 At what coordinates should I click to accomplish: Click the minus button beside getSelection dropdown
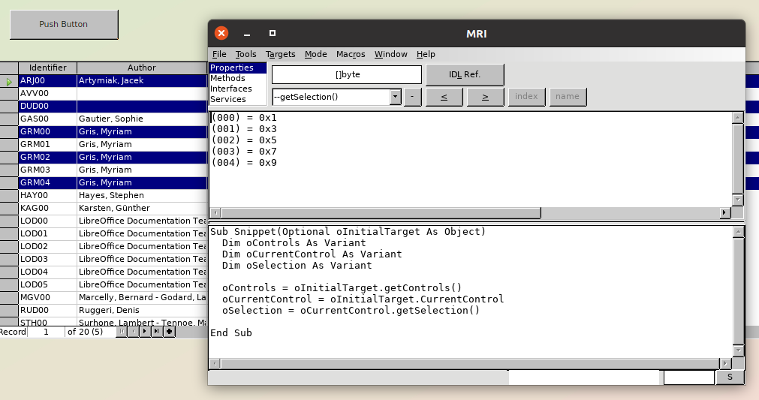point(412,97)
